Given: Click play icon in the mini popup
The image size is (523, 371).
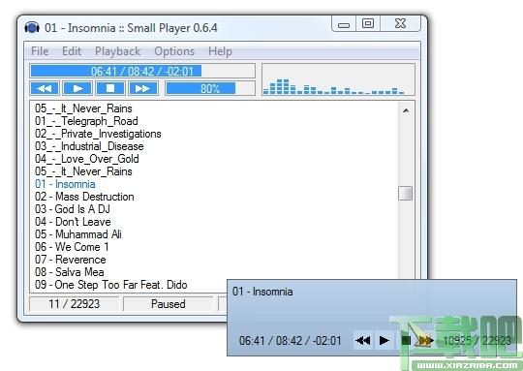Looking at the screenshot, I should coord(385,341).
